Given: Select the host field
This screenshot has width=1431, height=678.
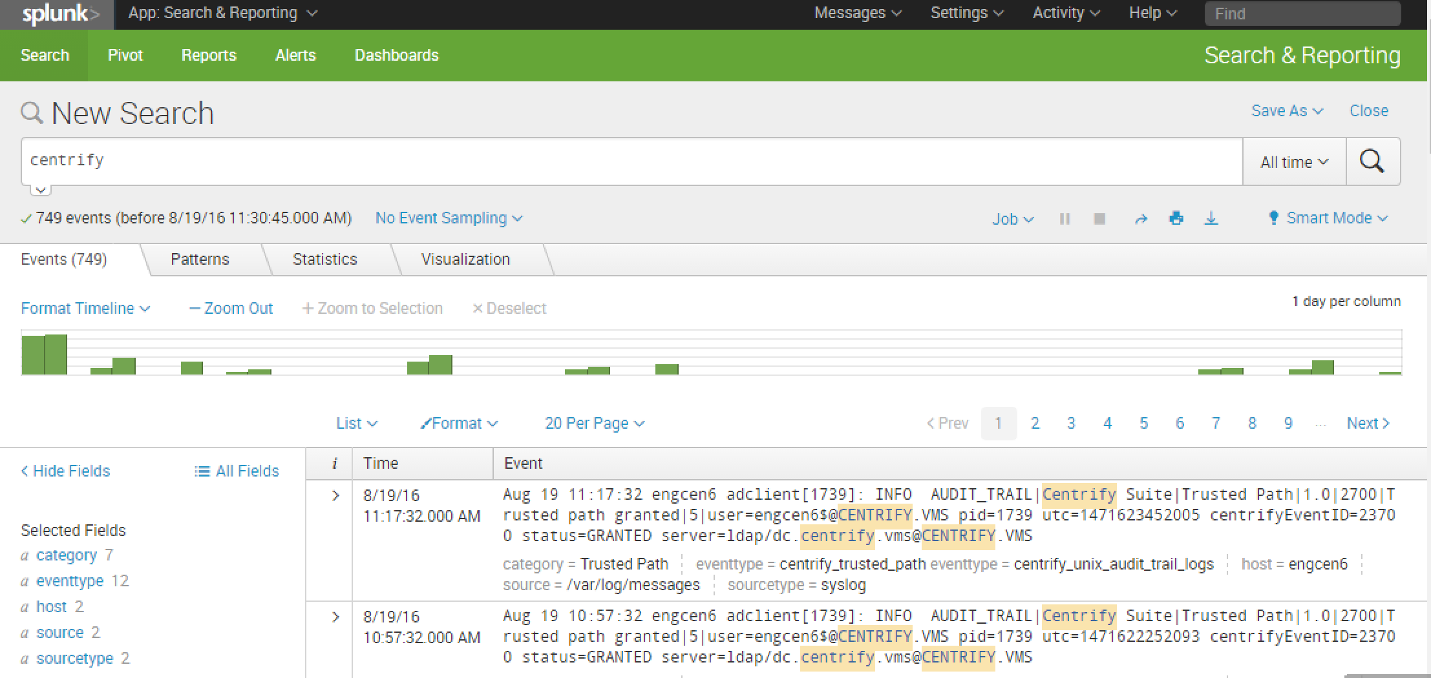Looking at the screenshot, I should (x=52, y=607).
